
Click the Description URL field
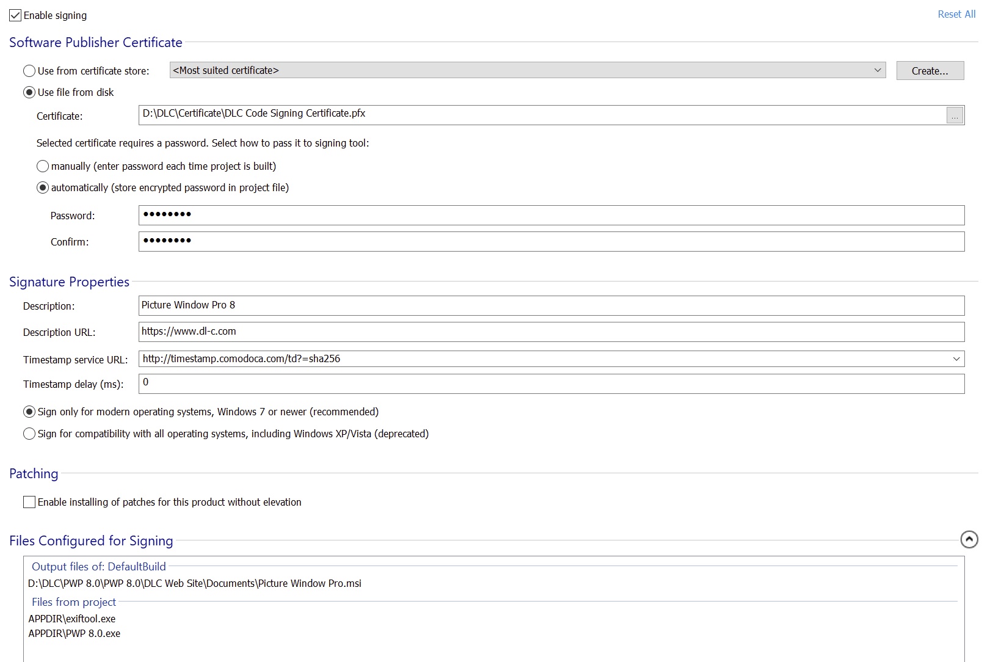[551, 332]
